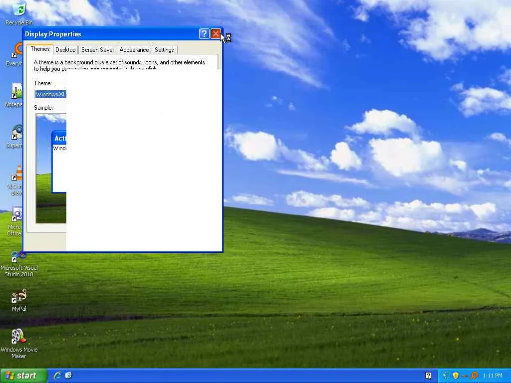This screenshot has width=511, height=383.
Task: Click the spinning dots tray icon
Action: point(447,376)
